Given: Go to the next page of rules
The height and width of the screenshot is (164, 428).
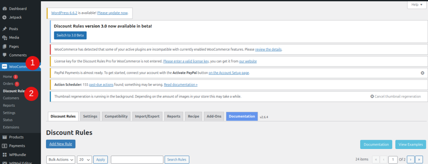Looking at the screenshot, I should coord(411,159).
